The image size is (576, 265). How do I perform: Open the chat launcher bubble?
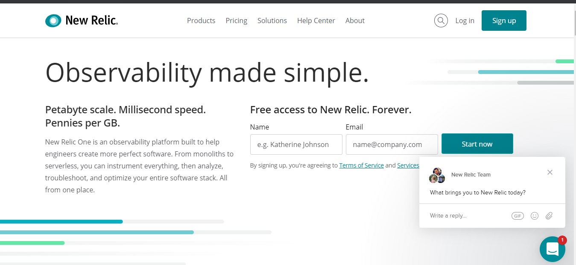coord(552,249)
